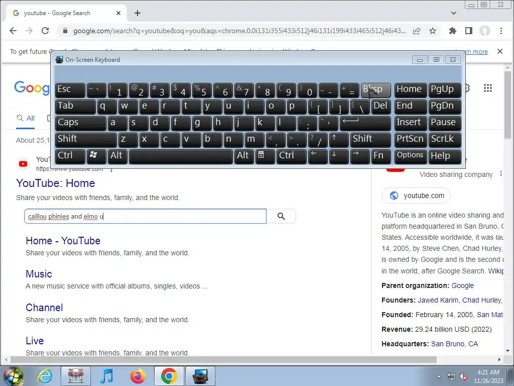Click the Windows logo key on keyboard
The image size is (514, 386).
96,157
